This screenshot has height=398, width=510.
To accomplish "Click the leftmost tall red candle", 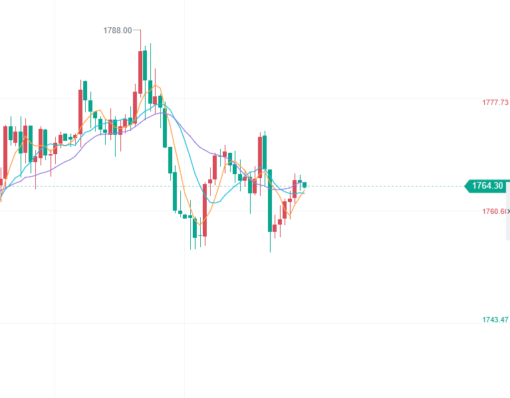I will point(5,151).
